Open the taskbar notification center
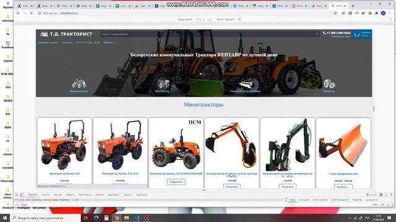The image size is (396, 222). 389,218
